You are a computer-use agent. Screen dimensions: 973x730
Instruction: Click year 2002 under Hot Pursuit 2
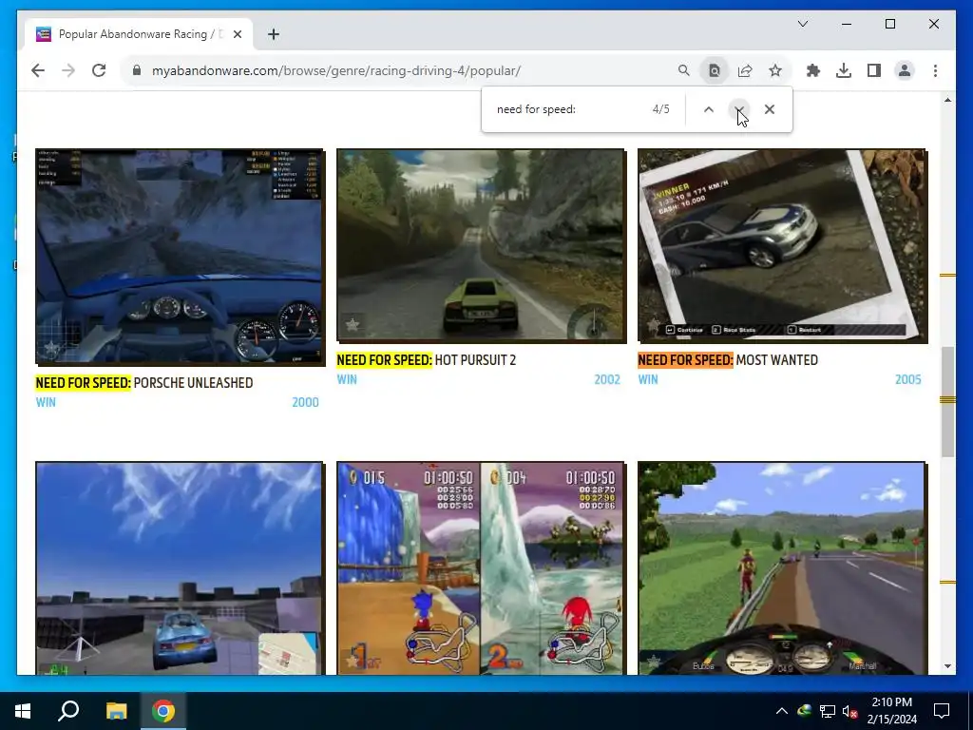[607, 379]
